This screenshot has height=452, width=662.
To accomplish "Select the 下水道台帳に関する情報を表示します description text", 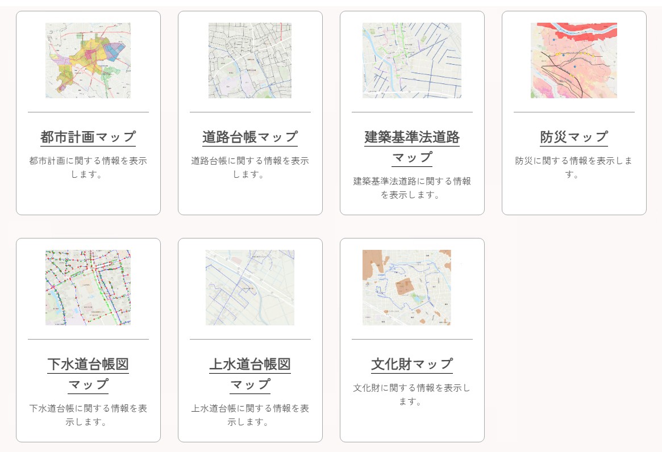I will 88,415.
